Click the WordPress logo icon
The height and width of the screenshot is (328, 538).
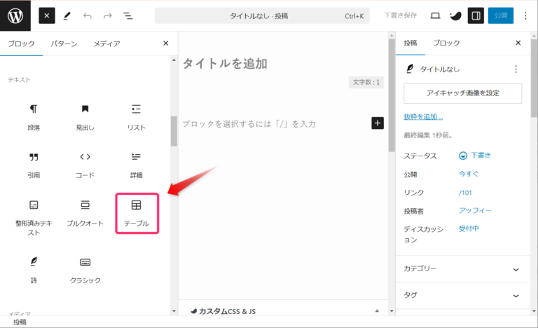[15, 15]
